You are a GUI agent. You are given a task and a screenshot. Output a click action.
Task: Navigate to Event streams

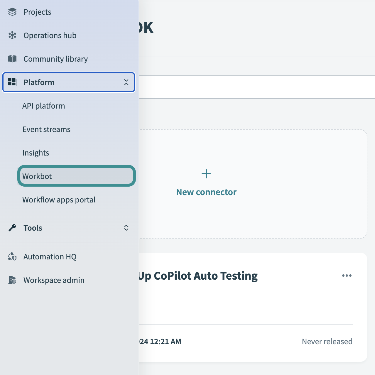tap(46, 129)
